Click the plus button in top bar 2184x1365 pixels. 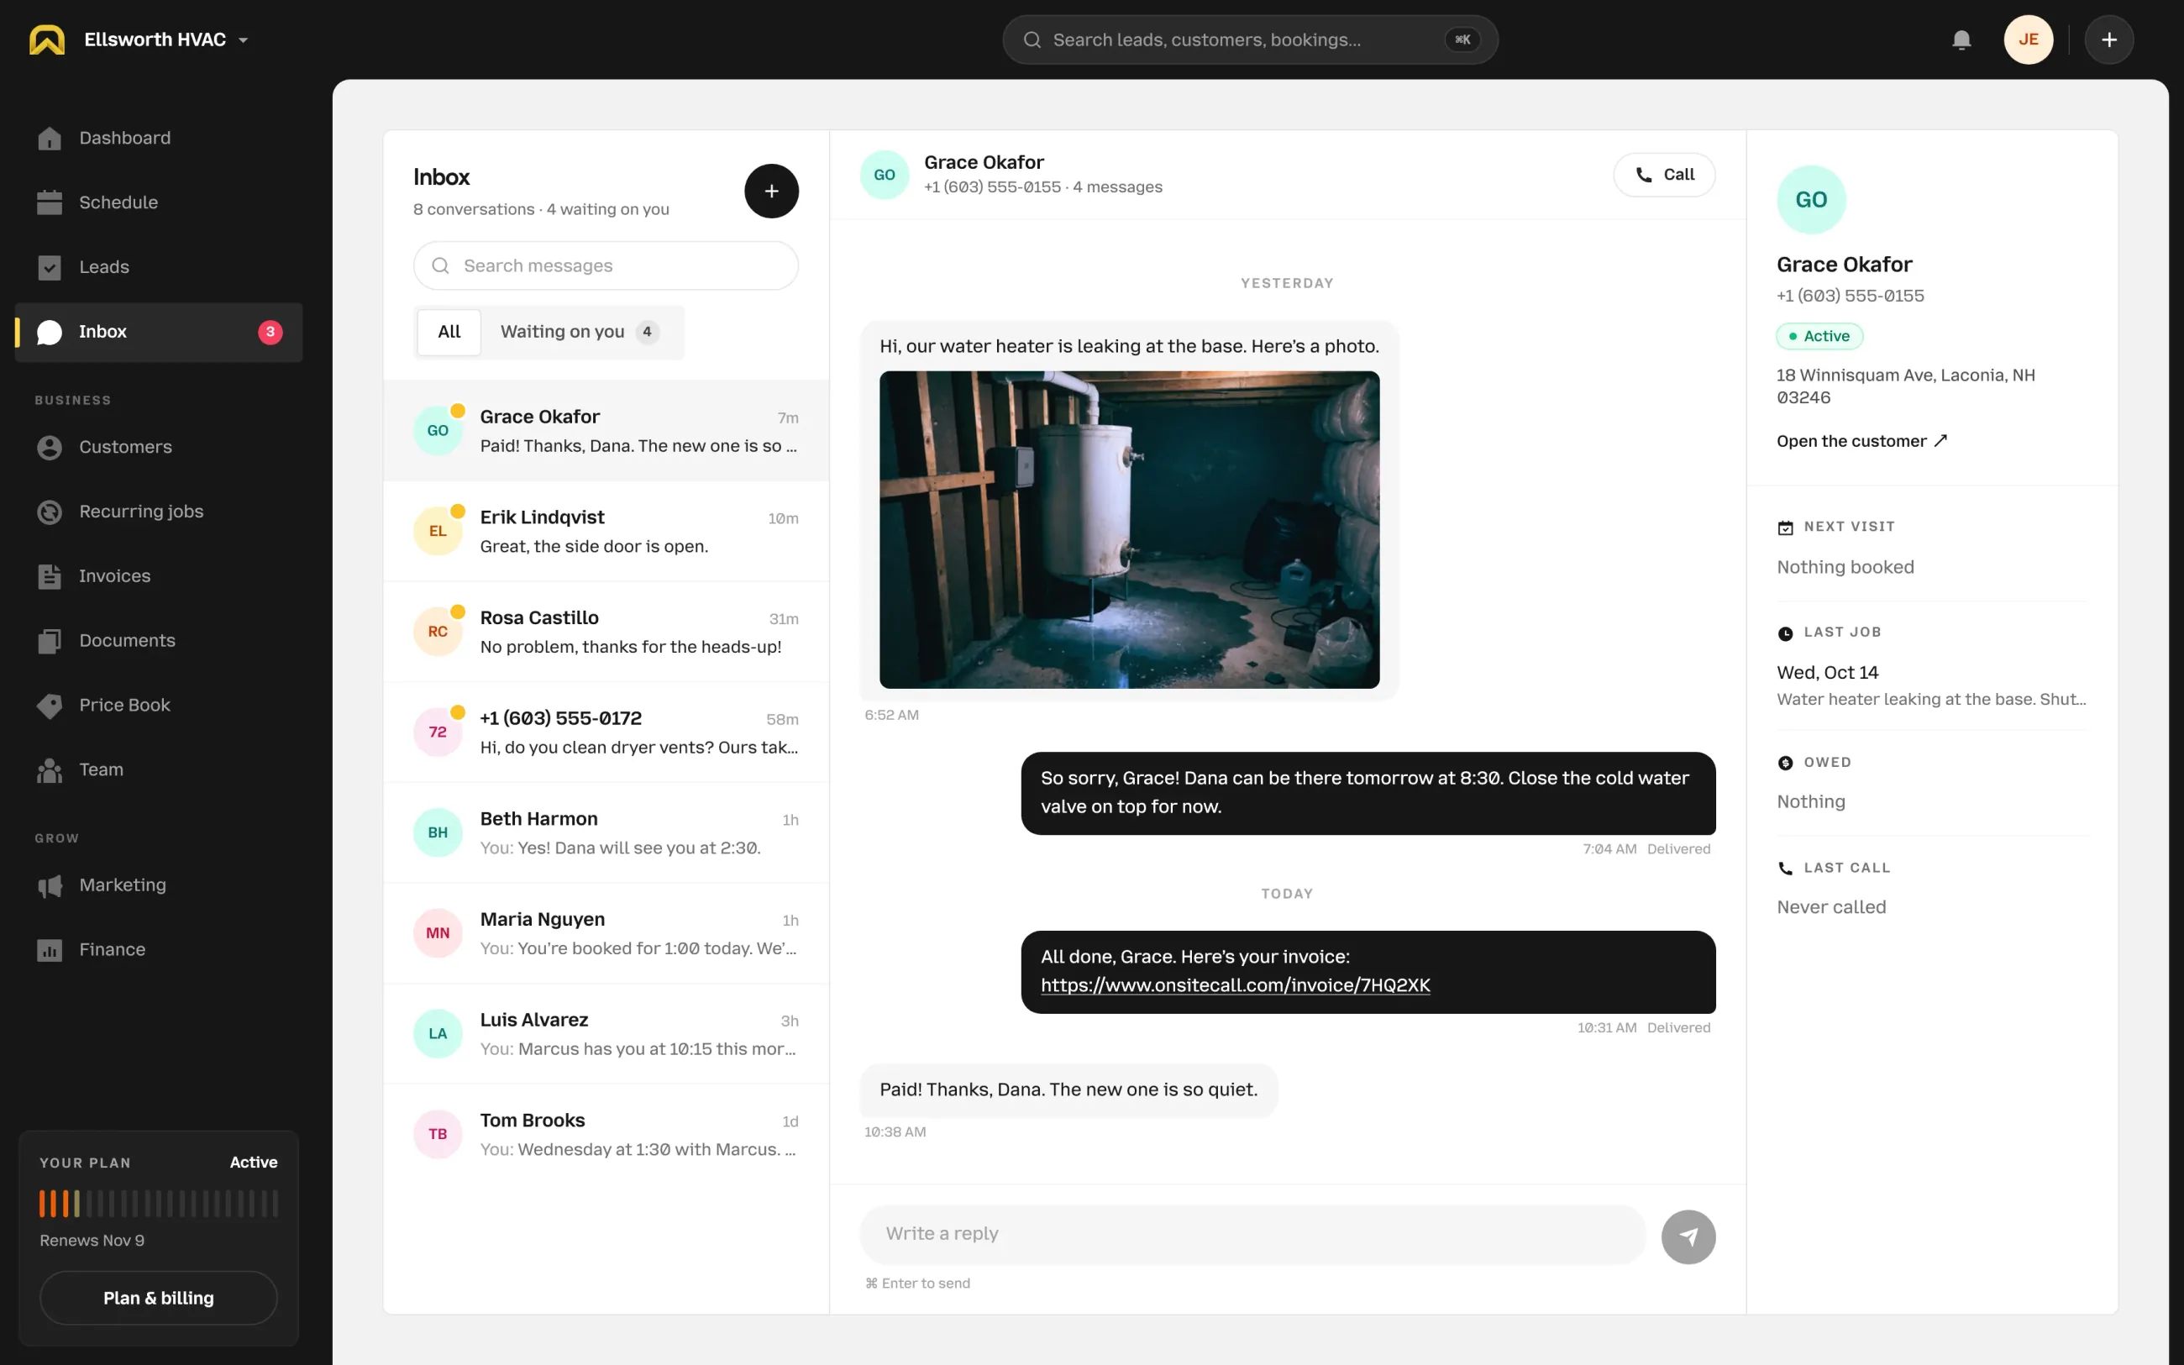2109,39
